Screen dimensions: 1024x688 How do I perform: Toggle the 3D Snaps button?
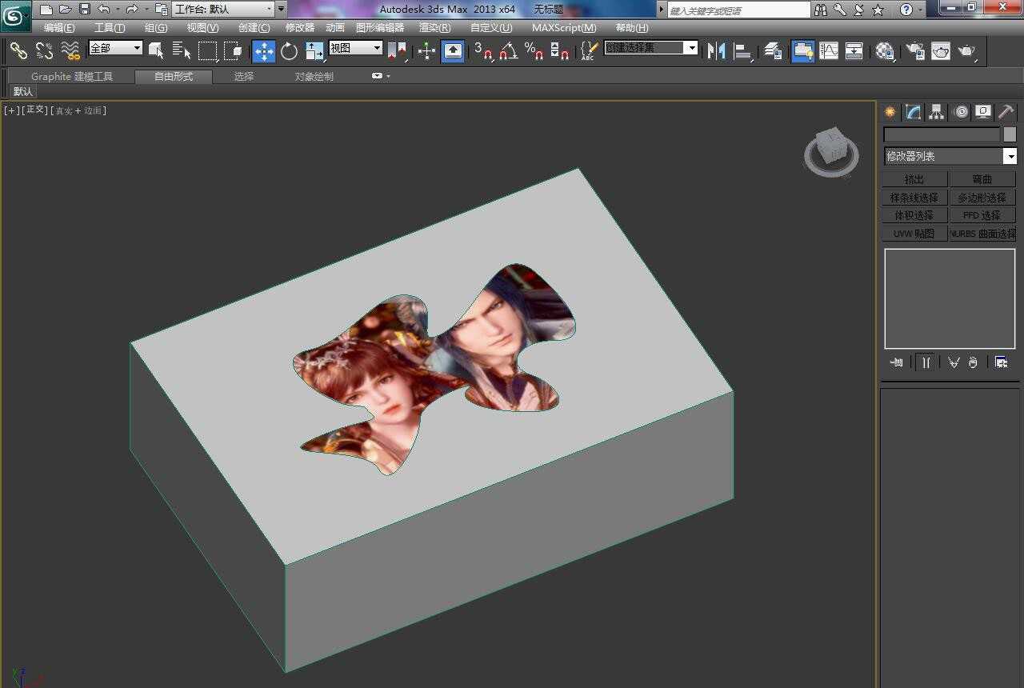(x=483, y=51)
